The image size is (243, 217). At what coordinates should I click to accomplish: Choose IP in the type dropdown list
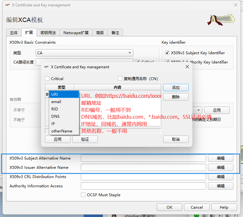[53, 124]
